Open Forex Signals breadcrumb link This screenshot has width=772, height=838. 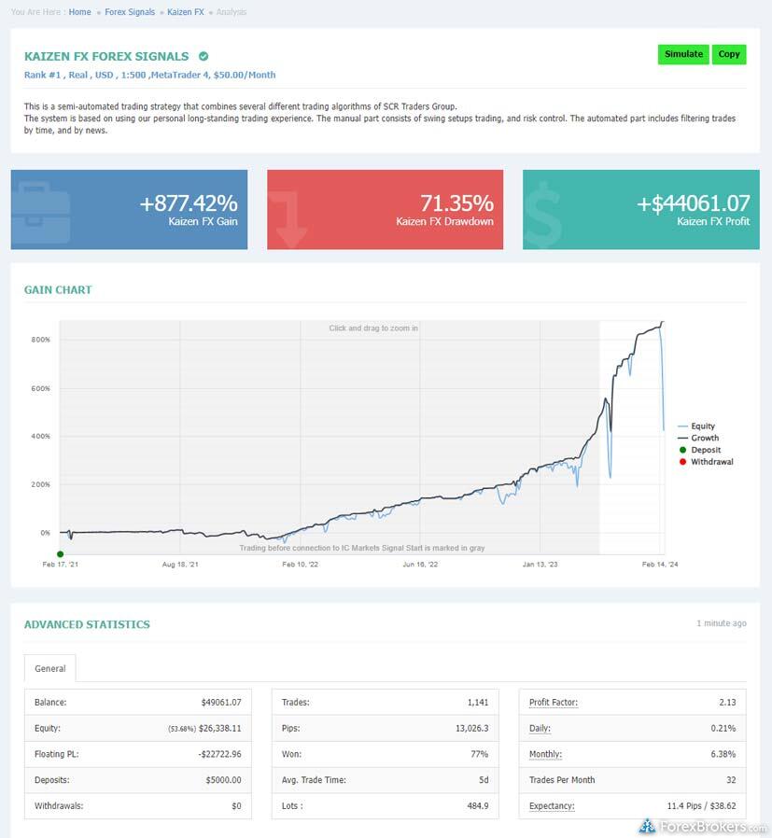pos(130,12)
